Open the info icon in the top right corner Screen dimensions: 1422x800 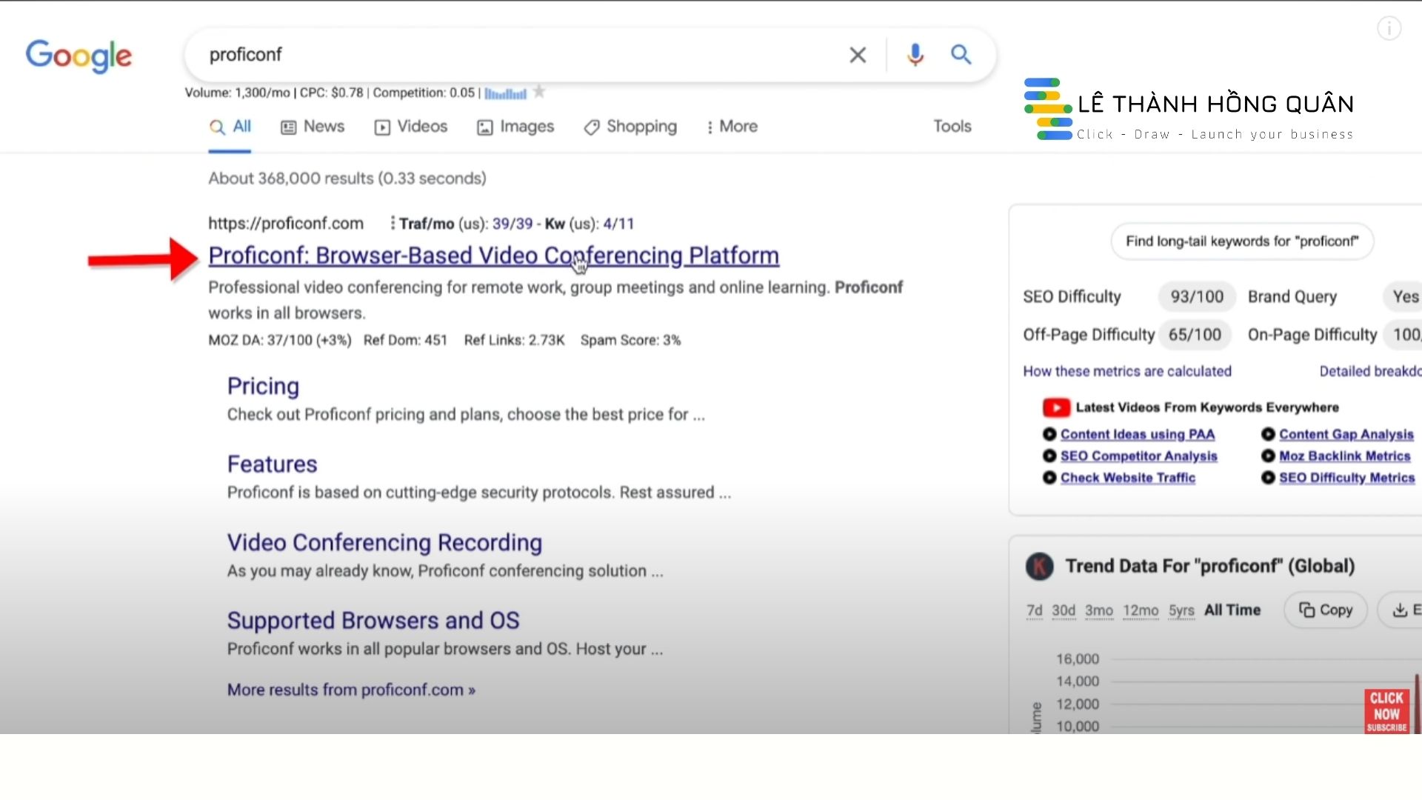(1389, 29)
